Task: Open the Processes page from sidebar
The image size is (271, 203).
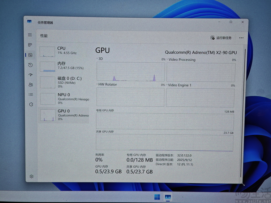Action: pyautogui.click(x=30, y=45)
